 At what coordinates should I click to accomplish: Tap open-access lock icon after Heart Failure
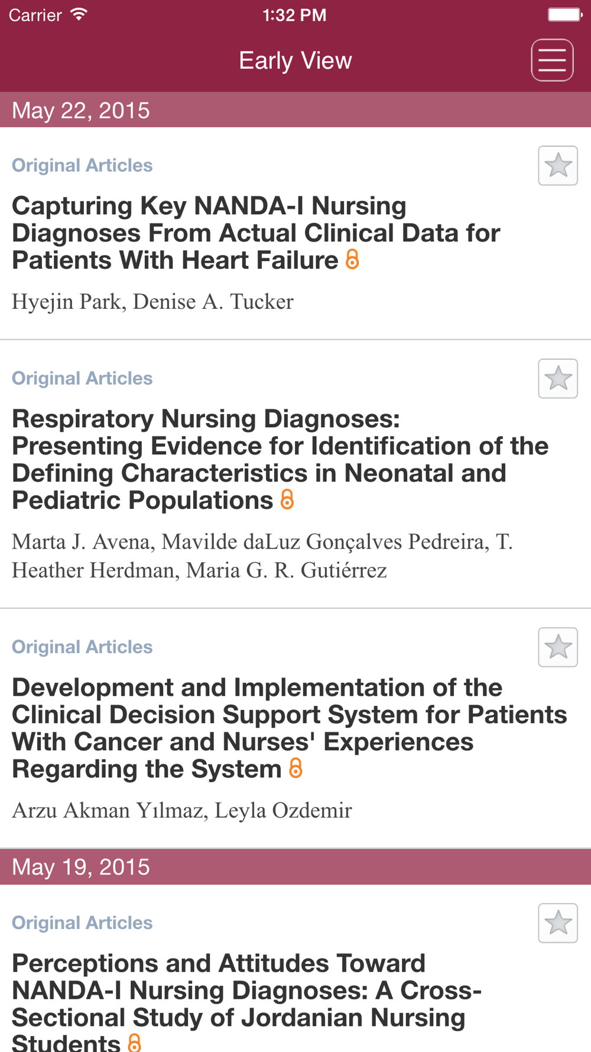point(352,259)
